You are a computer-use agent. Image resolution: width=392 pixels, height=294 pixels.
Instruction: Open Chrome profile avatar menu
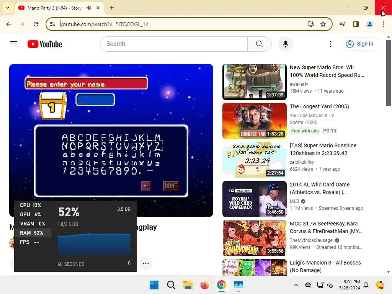coord(370,24)
